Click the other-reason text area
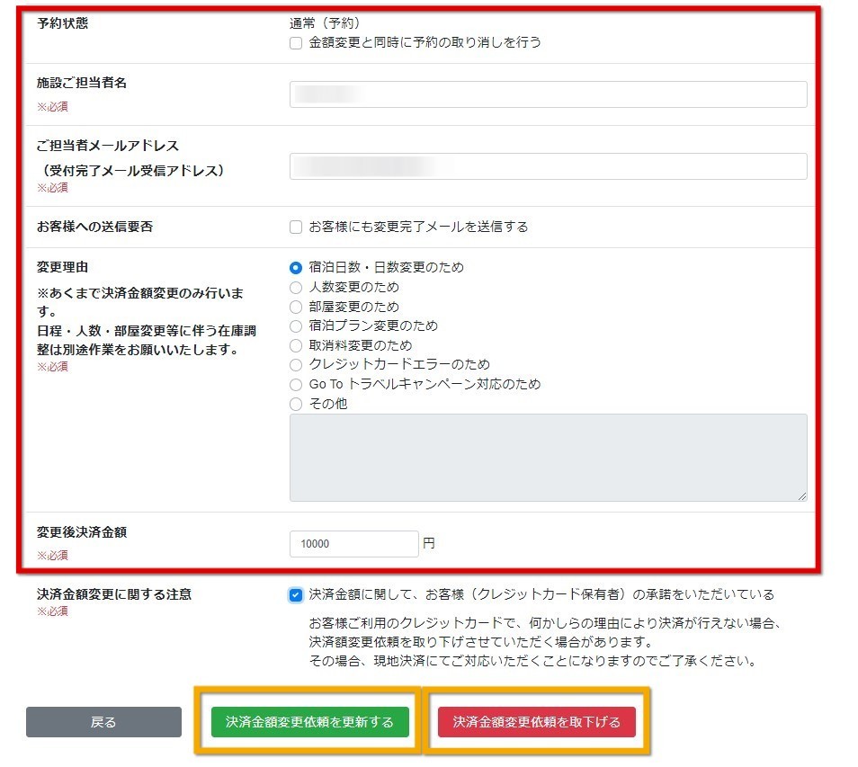Image resolution: width=858 pixels, height=767 pixels. tap(549, 458)
